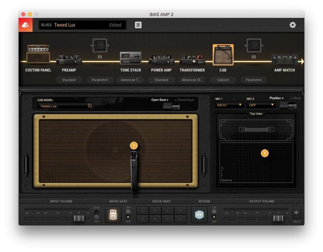Click the BLUES preset category label
This screenshot has height=252, width=323.
46,25
